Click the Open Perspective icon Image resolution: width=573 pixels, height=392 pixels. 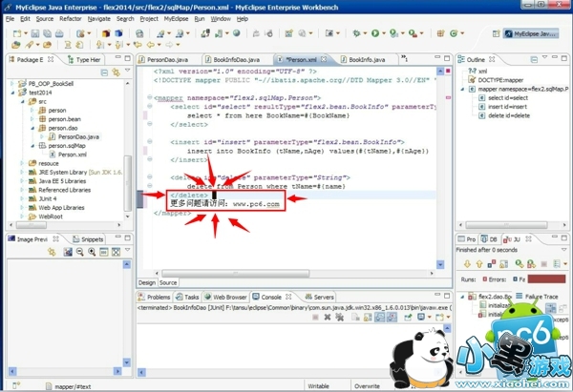495,33
